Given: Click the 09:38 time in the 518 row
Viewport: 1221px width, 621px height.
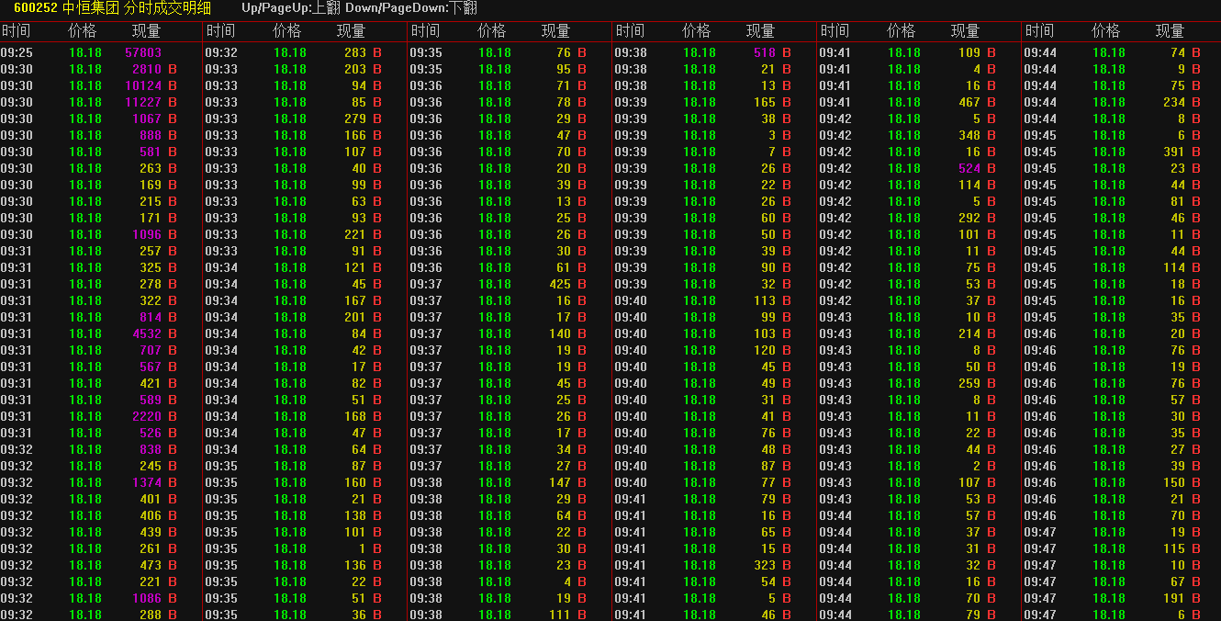Looking at the screenshot, I should pyautogui.click(x=631, y=52).
